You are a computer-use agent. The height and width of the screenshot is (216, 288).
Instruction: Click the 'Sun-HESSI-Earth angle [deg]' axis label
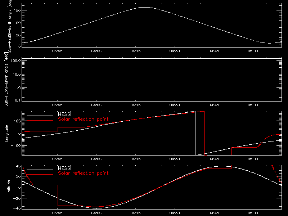click(x=10, y=26)
